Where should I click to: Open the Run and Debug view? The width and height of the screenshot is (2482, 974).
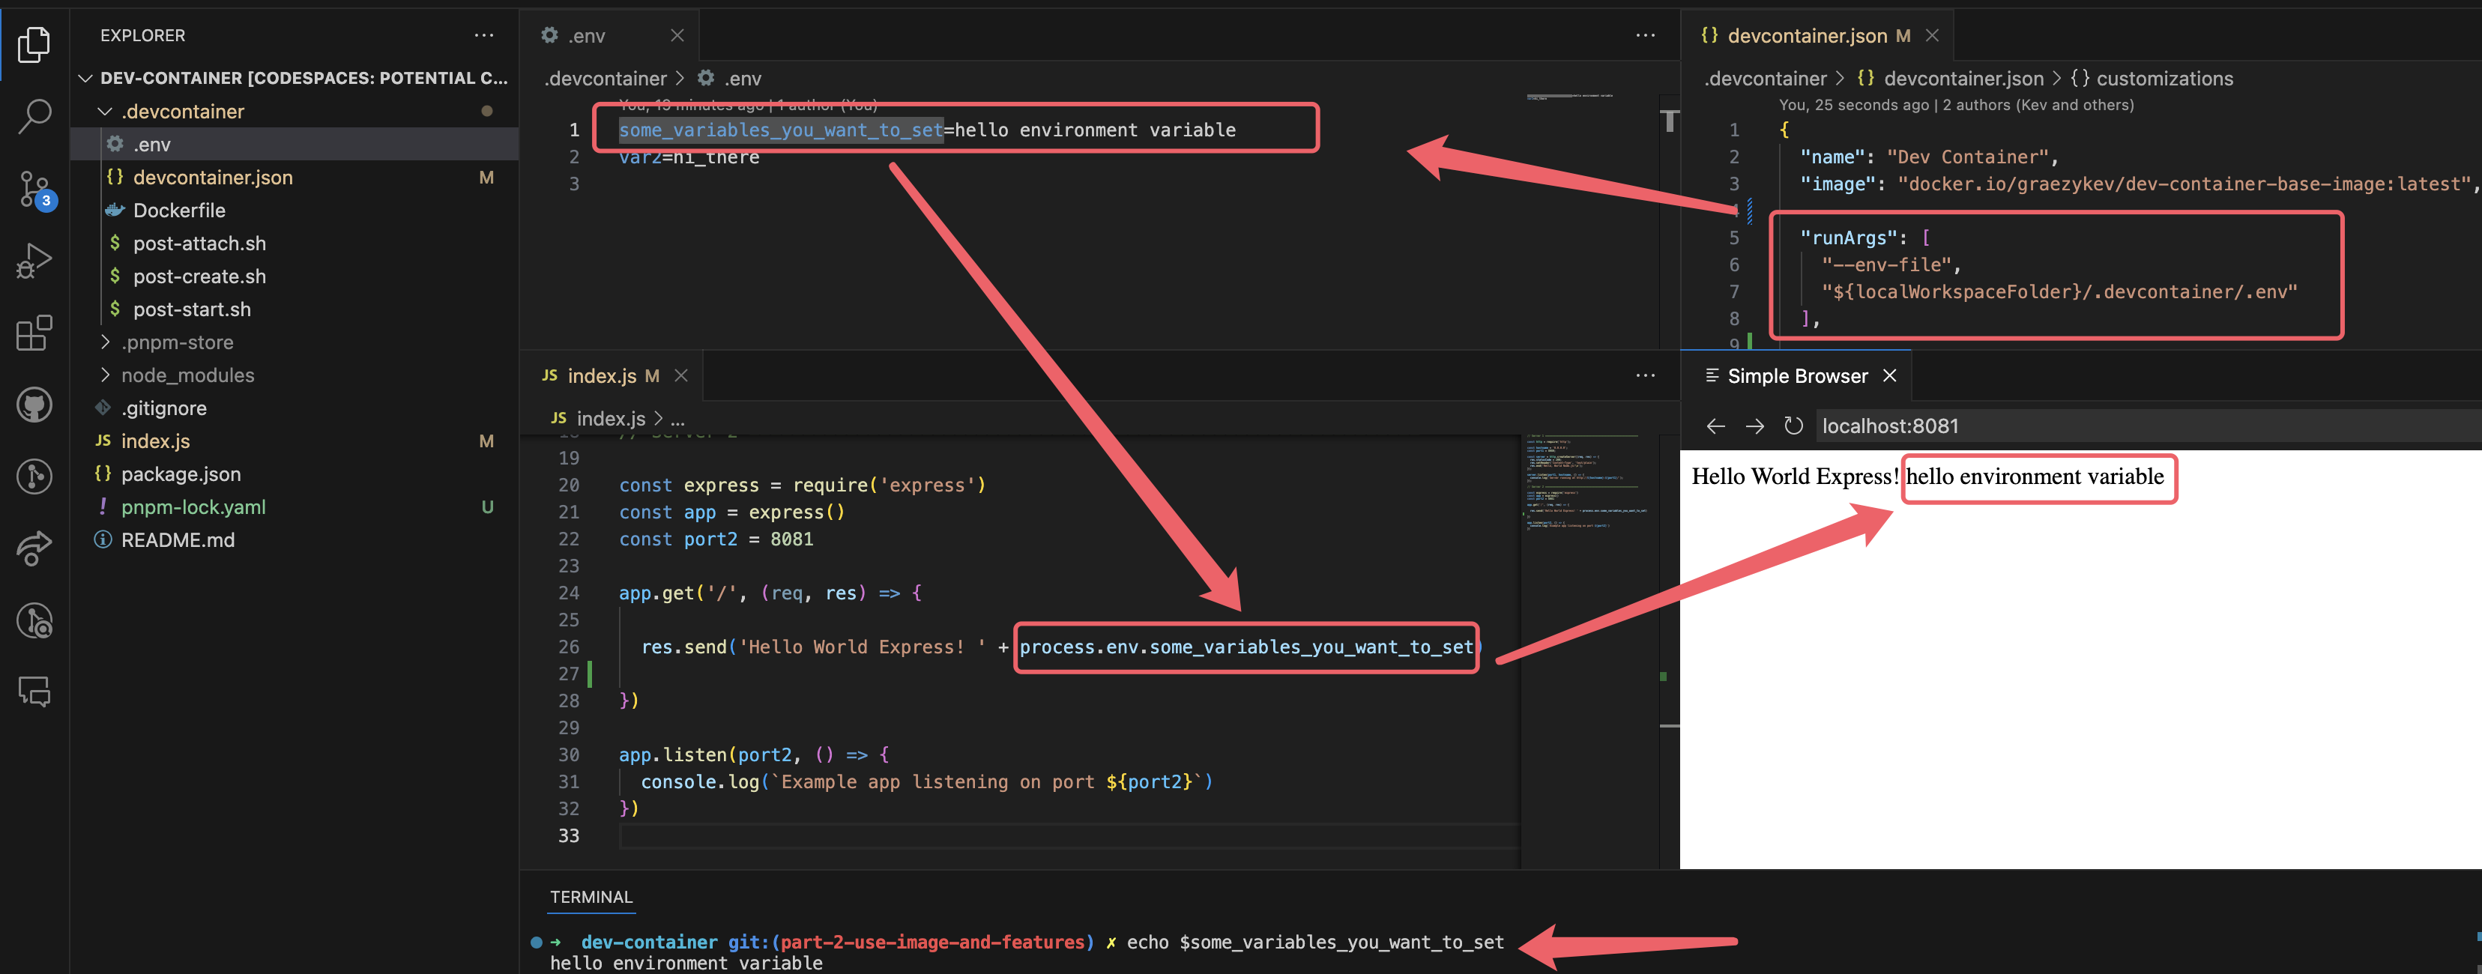point(34,258)
